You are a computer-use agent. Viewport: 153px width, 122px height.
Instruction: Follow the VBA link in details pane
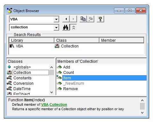point(45,104)
